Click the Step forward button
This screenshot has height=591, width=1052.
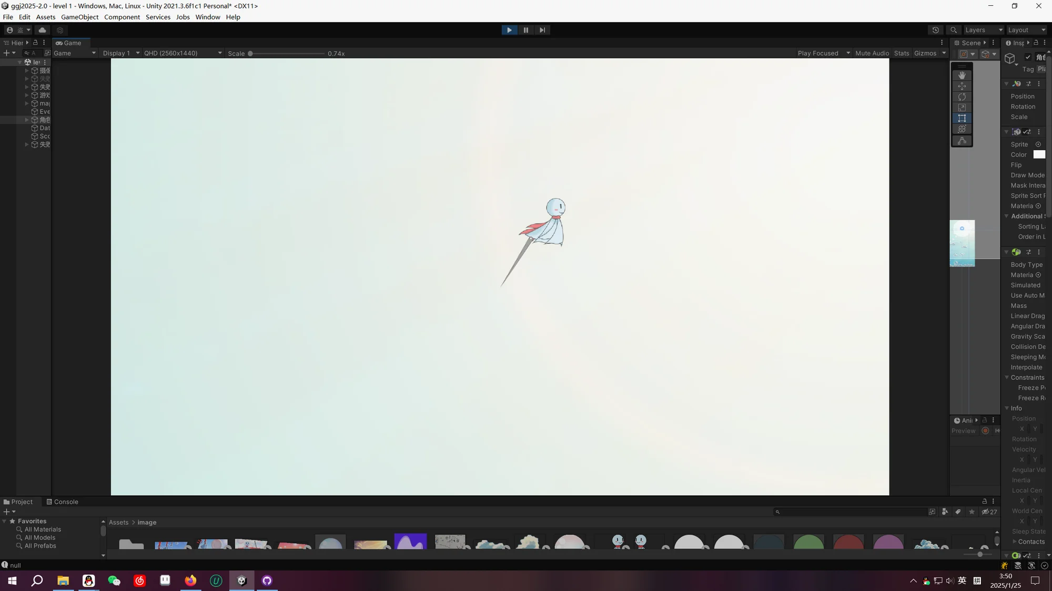(x=542, y=30)
